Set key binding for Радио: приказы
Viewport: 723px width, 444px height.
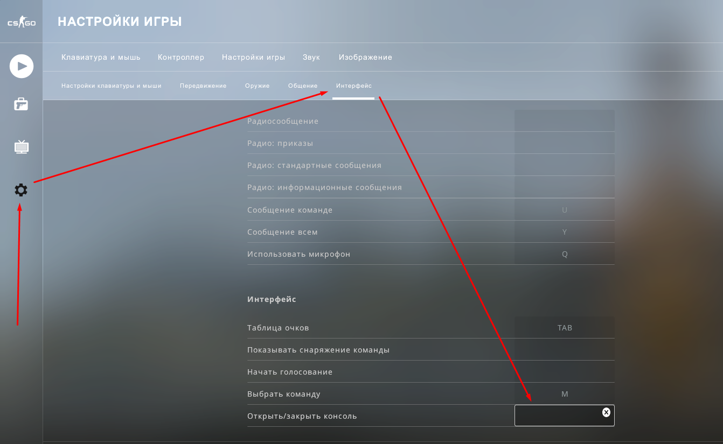(565, 143)
